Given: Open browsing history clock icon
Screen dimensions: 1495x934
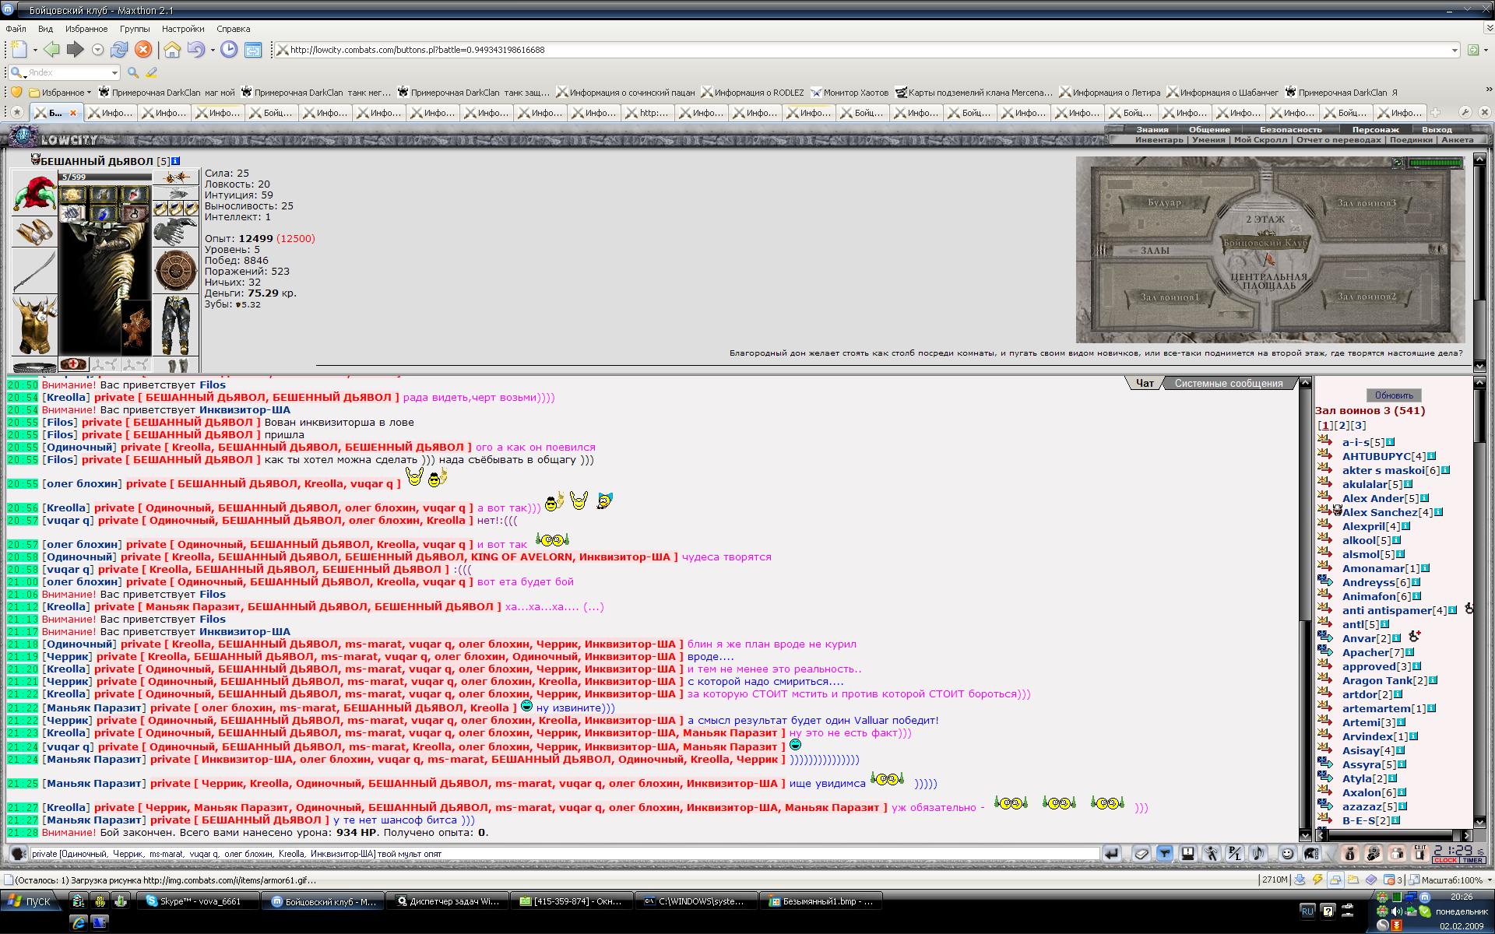Looking at the screenshot, I should coord(229,50).
